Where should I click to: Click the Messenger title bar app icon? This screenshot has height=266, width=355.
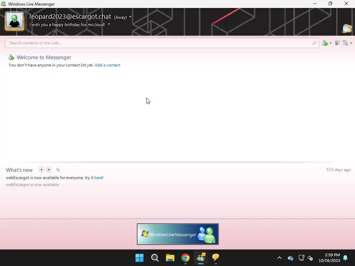[3, 4]
